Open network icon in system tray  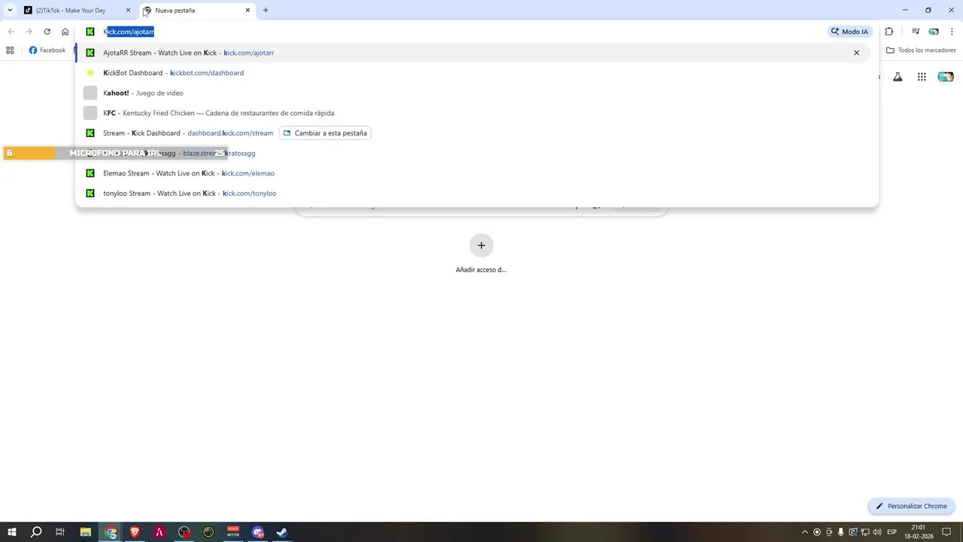[x=865, y=532]
